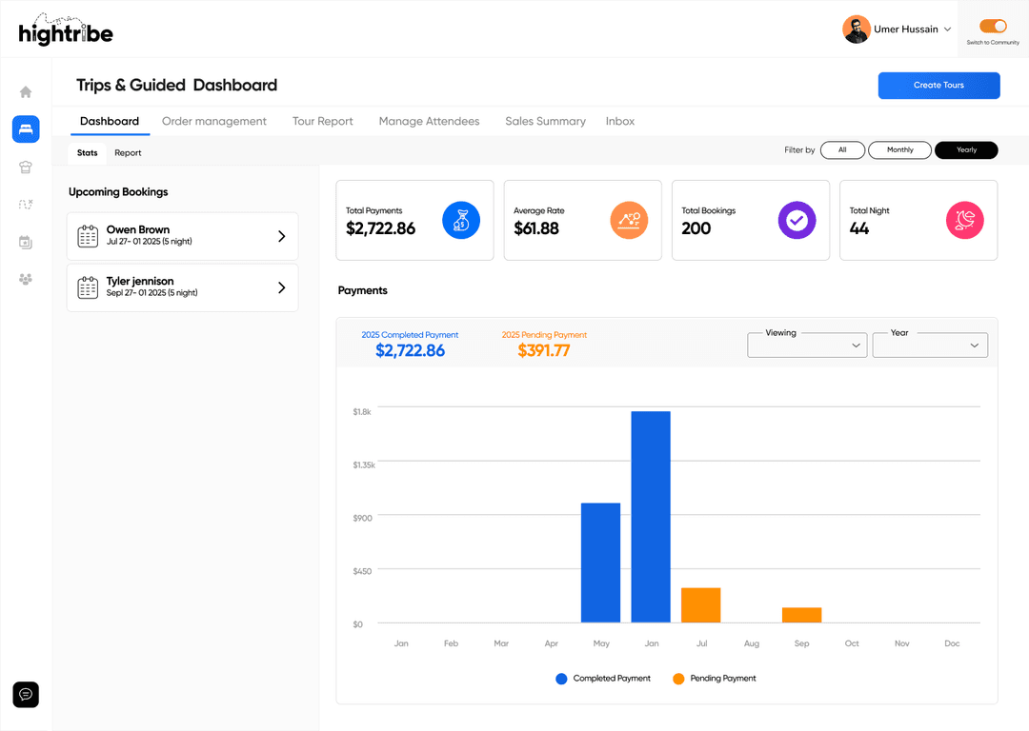
Task: Open the Viewing dropdown
Action: 807,346
